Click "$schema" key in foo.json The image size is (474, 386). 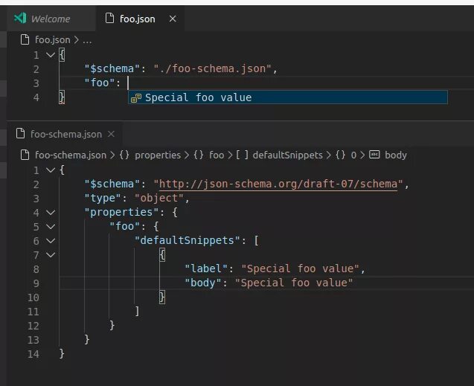[x=112, y=69]
